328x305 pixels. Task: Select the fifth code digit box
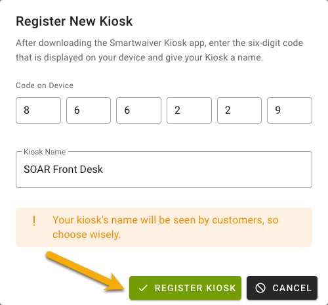click(x=239, y=110)
